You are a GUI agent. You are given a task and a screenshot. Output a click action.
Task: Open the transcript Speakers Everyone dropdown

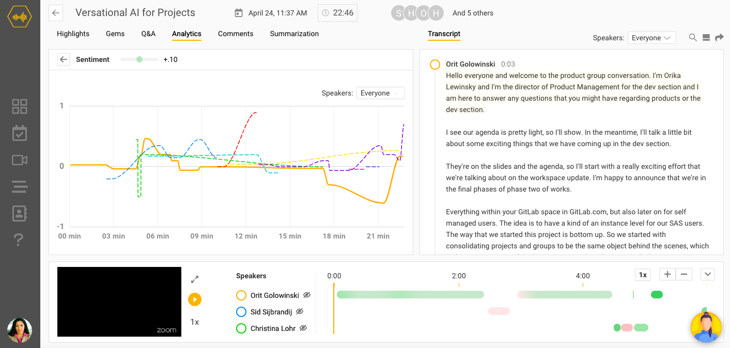(x=651, y=38)
